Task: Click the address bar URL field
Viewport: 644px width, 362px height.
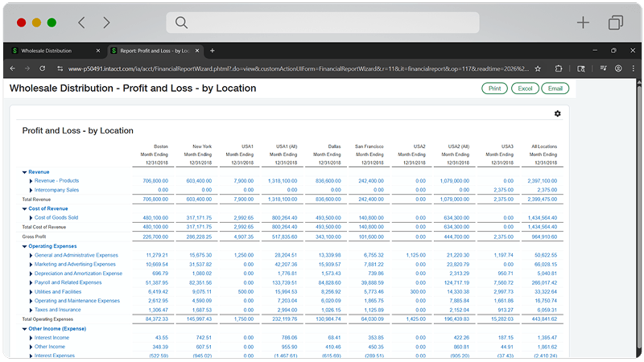Action: [x=299, y=68]
